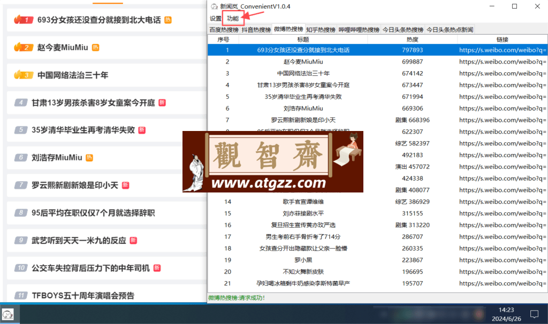The height and width of the screenshot is (324, 548).
Task: Close the 新闻岚 Convenient window
Action: coord(537,6)
